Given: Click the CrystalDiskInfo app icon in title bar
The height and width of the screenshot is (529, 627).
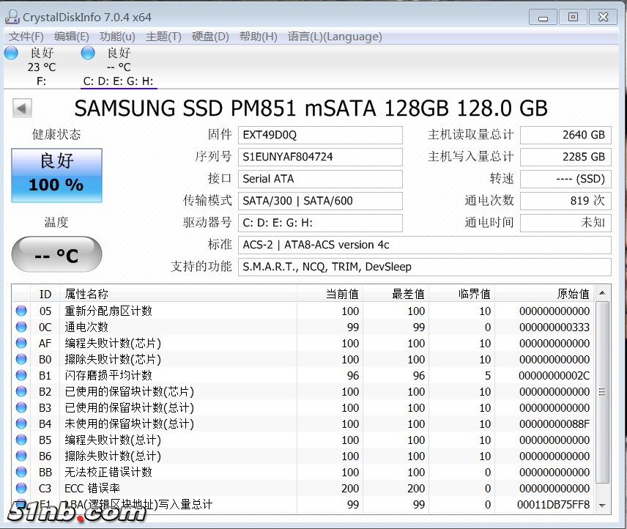Looking at the screenshot, I should (x=12, y=16).
